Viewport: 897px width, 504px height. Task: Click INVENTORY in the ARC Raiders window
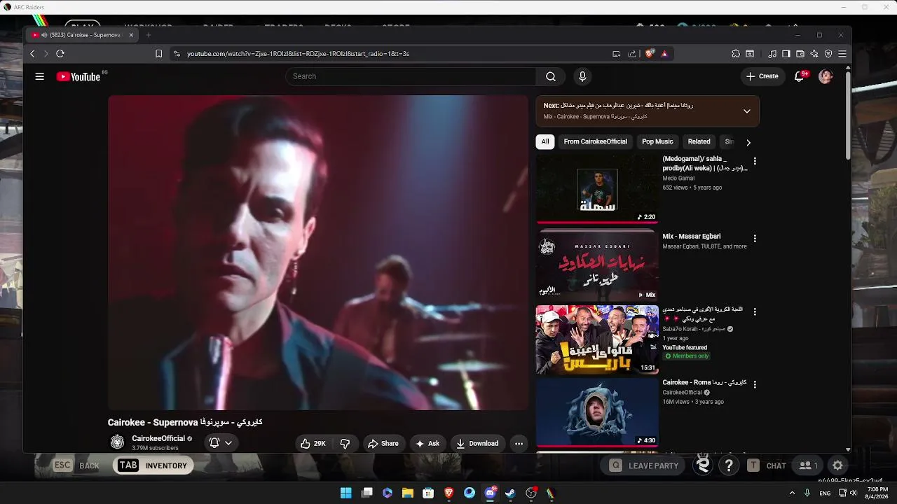click(153, 465)
